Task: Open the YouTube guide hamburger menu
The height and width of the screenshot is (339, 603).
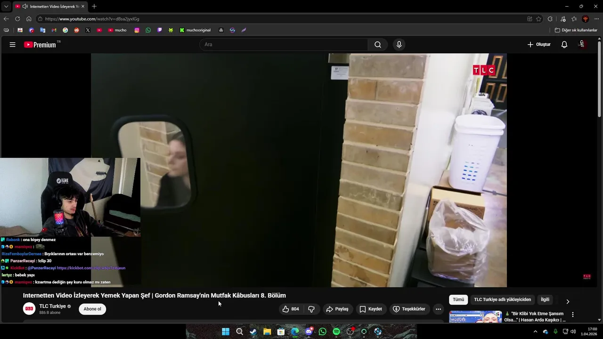Action: point(13,45)
